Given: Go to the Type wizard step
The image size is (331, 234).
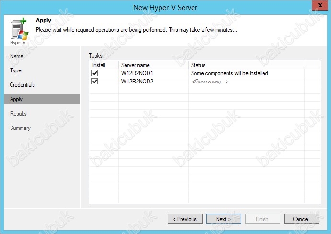Looking at the screenshot, I should pos(16,70).
